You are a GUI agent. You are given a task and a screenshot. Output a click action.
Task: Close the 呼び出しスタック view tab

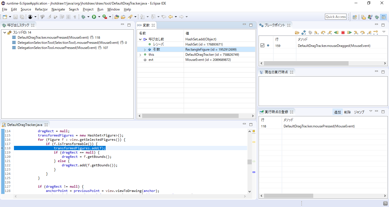pos(32,25)
